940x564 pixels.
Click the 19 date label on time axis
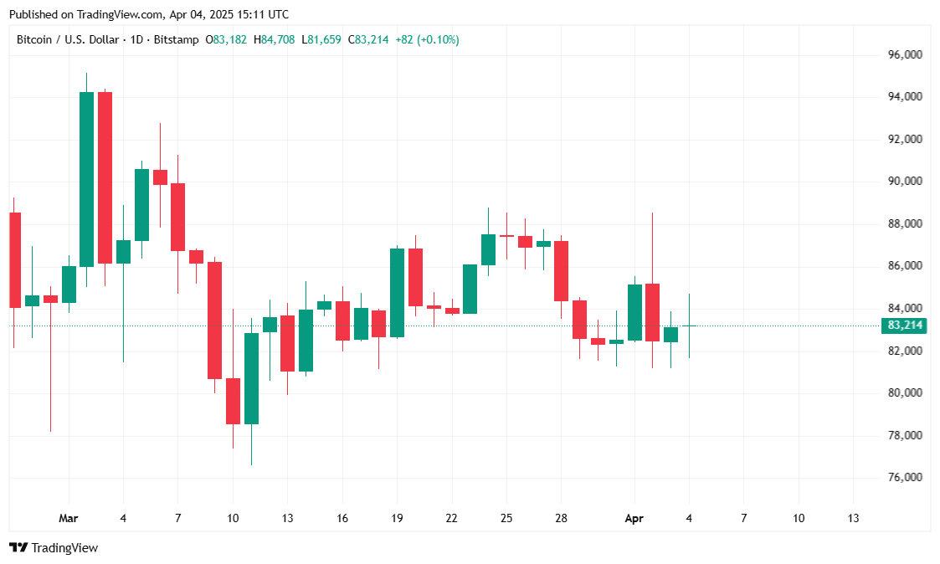pyautogui.click(x=397, y=519)
